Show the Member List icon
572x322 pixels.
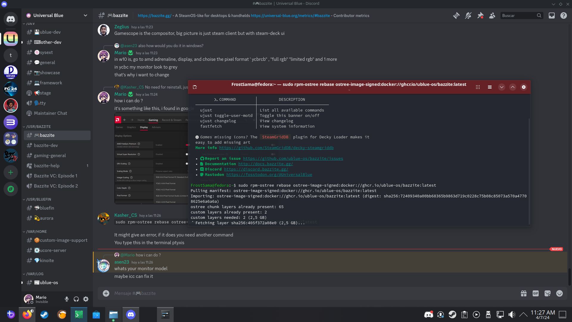tap(492, 16)
